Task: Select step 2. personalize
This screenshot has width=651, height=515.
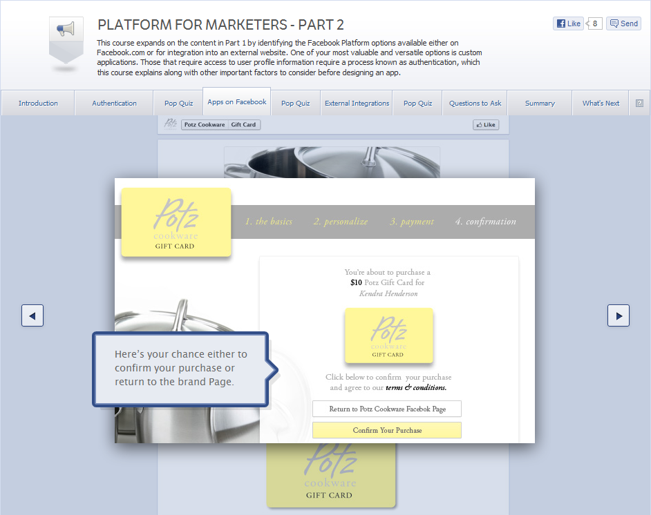Action: (341, 222)
